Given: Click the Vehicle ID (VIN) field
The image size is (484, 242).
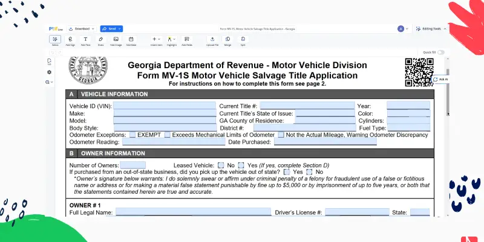Looking at the screenshot, I should [x=165, y=105].
